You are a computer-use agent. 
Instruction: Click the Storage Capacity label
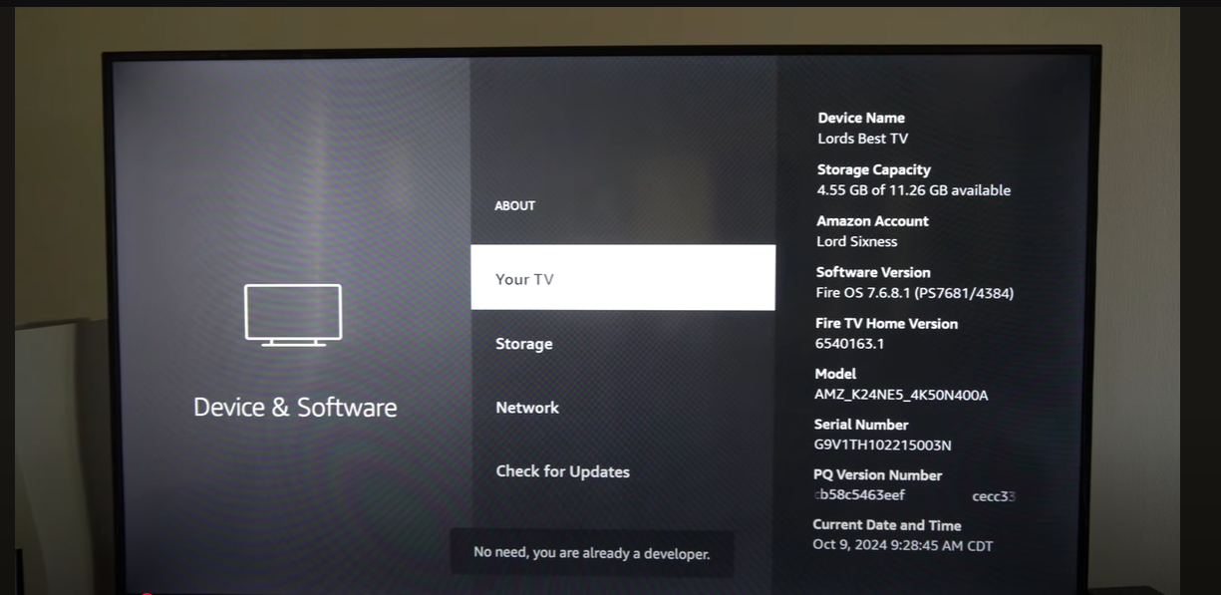point(874,169)
